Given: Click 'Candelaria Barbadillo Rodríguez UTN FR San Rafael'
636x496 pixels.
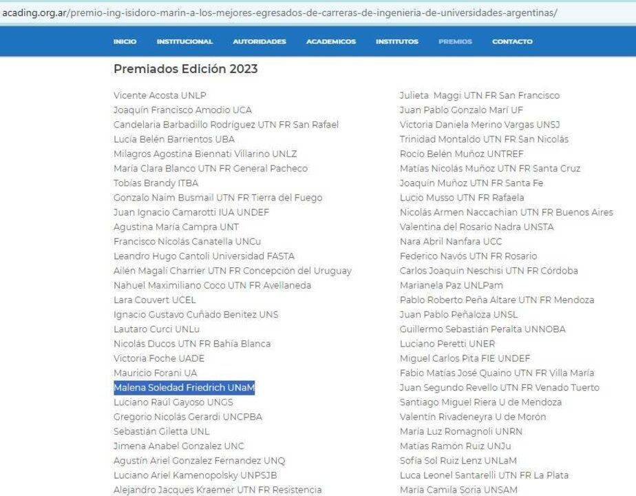Looking at the screenshot, I should point(226,125).
